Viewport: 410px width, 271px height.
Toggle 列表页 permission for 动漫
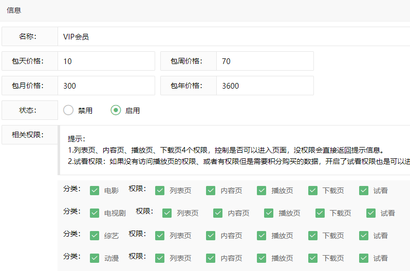click(160, 258)
